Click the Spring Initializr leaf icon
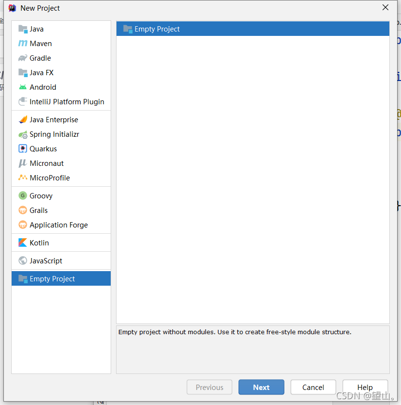The image size is (401, 405). pyautogui.click(x=23, y=134)
